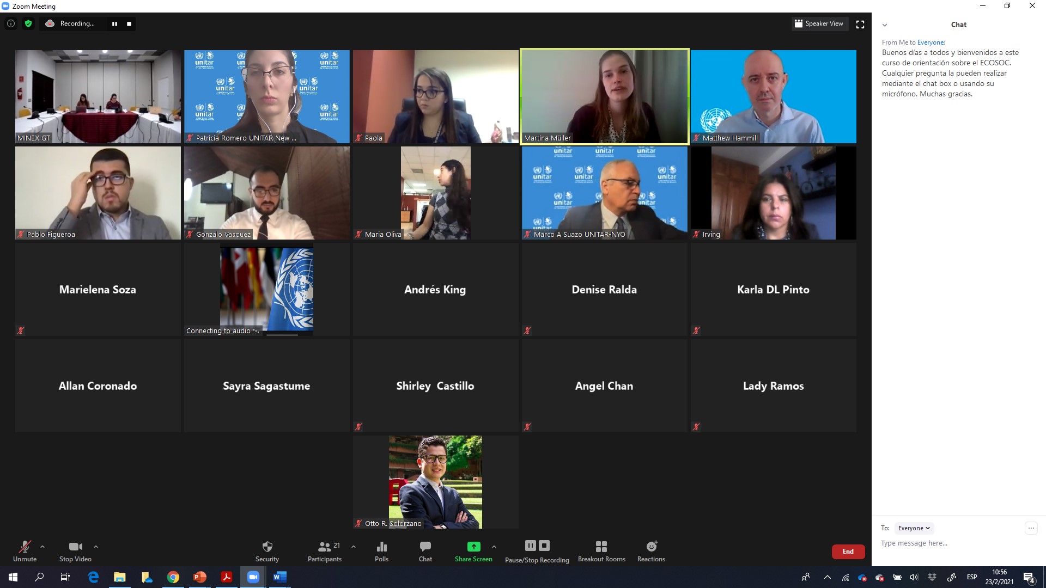
Task: Switch to Speaker View
Action: tap(819, 23)
